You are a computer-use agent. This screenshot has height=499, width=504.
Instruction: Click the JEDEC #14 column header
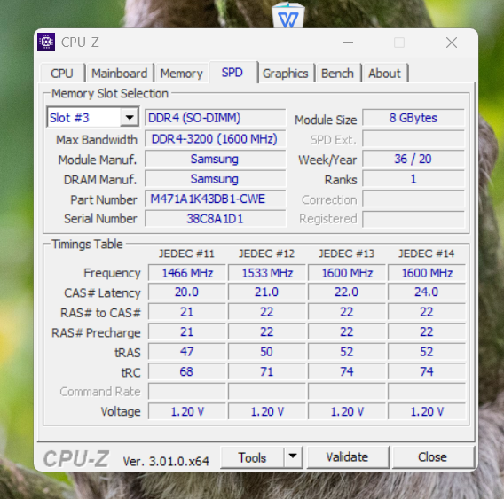[x=427, y=253]
